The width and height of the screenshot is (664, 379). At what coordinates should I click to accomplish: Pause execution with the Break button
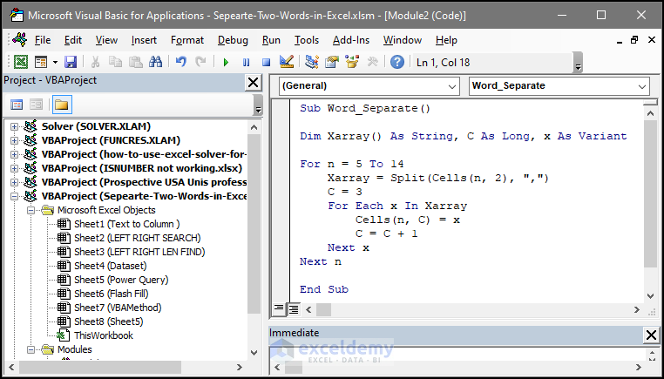[246, 63]
